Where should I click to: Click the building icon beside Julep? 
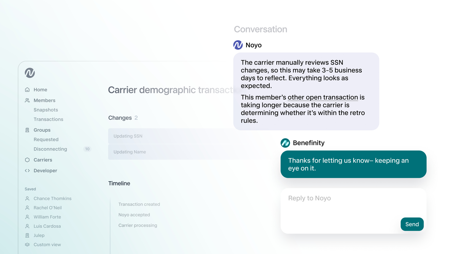[27, 235]
